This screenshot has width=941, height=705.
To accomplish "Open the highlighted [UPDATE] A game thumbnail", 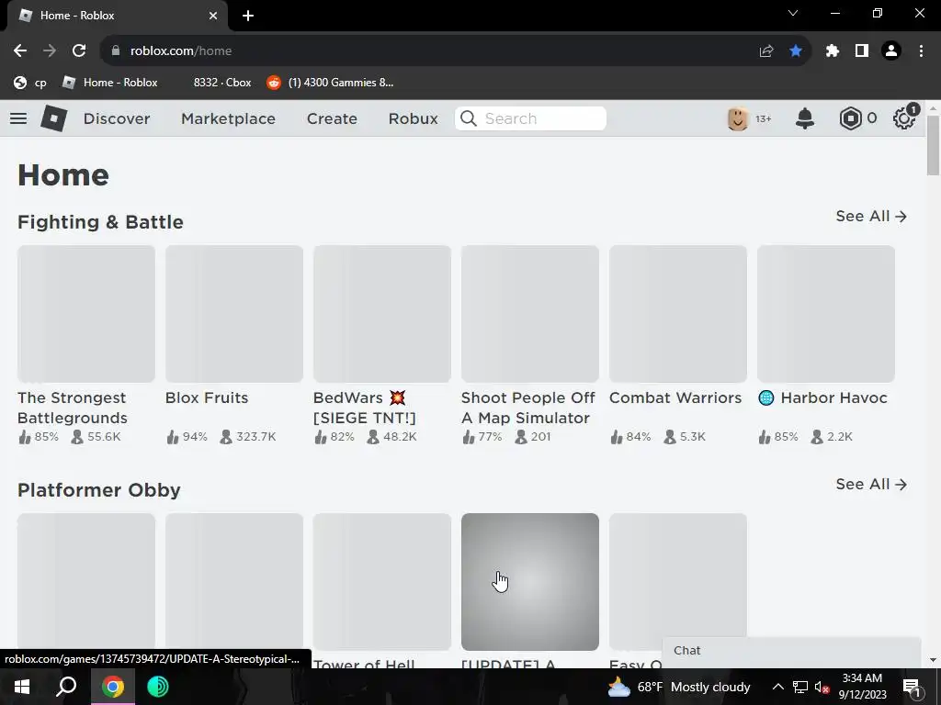I will 530,581.
